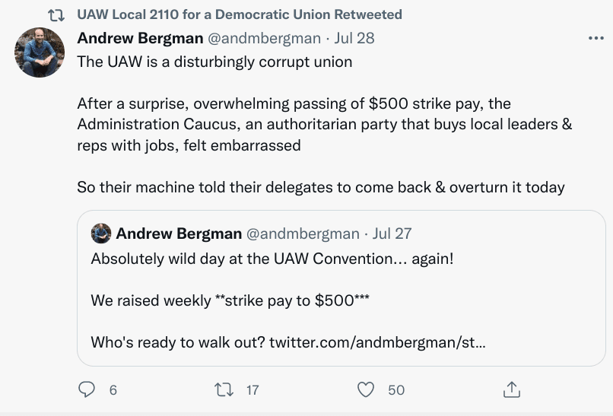Image resolution: width=613 pixels, height=416 pixels.
Task: Click the retweeted indicator arrows icon at top
Action: (x=56, y=15)
